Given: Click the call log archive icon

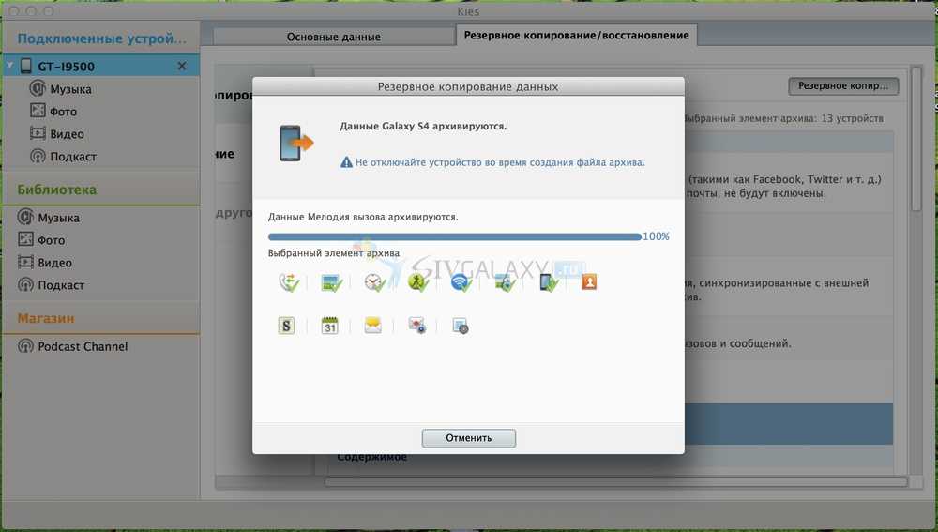Looking at the screenshot, I should pyautogui.click(x=287, y=281).
